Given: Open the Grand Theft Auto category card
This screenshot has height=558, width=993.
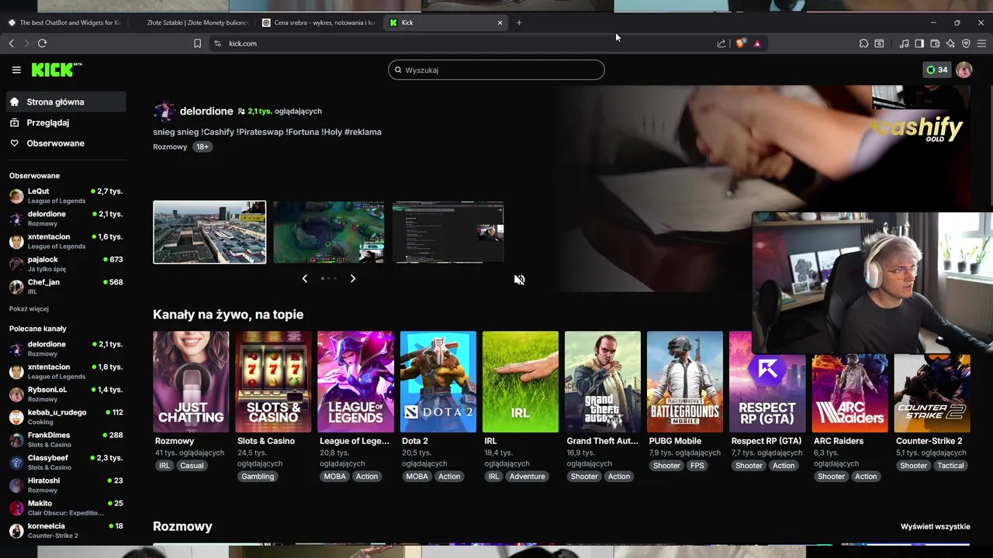Looking at the screenshot, I should tap(603, 381).
